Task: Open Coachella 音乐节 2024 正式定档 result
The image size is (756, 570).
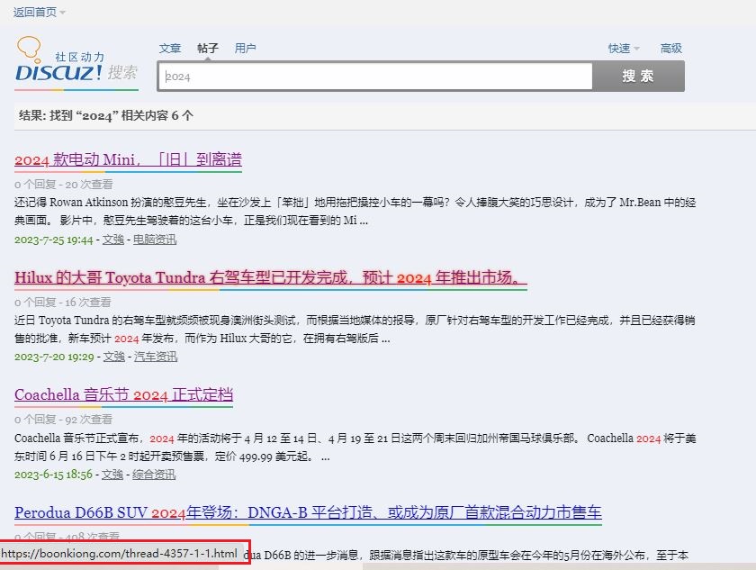Action: 124,395
